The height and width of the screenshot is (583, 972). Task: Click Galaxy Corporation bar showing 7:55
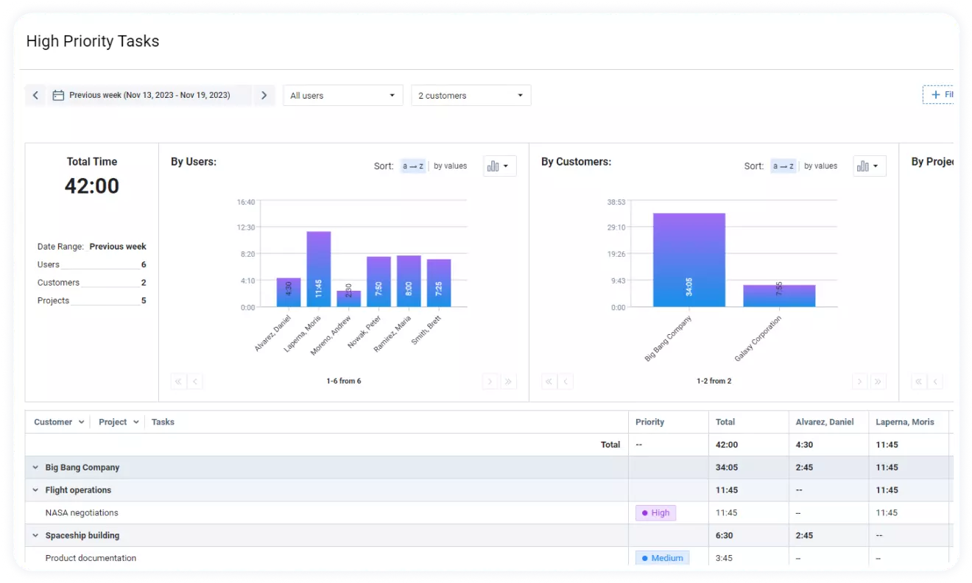click(779, 296)
